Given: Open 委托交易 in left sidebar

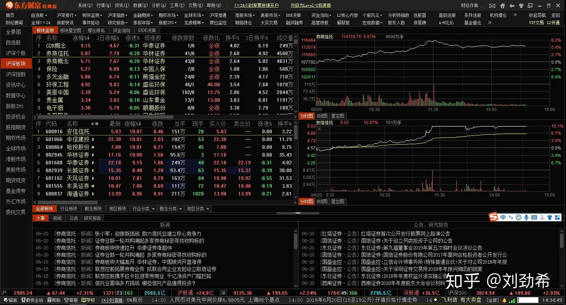Looking at the screenshot, I should pyautogui.click(x=16, y=212).
